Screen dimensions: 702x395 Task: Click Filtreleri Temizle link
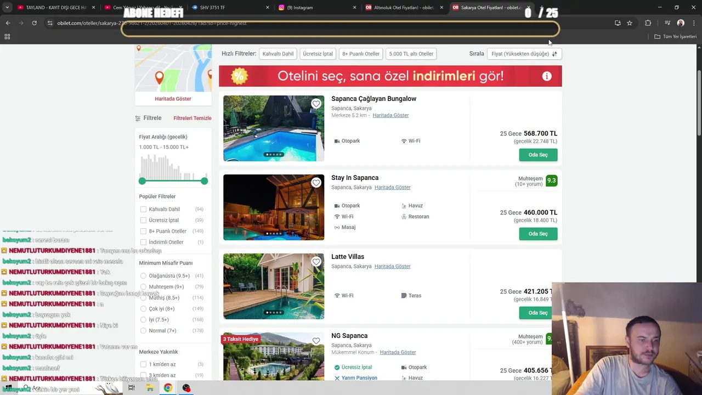point(193,118)
